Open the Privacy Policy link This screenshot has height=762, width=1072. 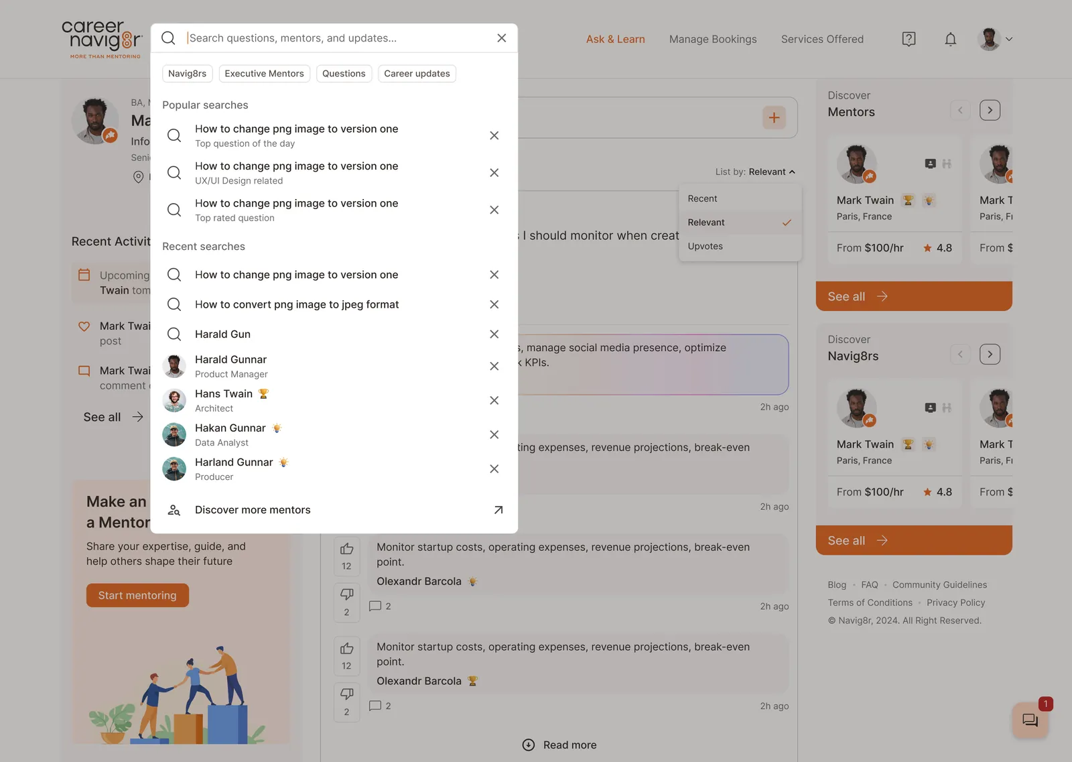955,602
